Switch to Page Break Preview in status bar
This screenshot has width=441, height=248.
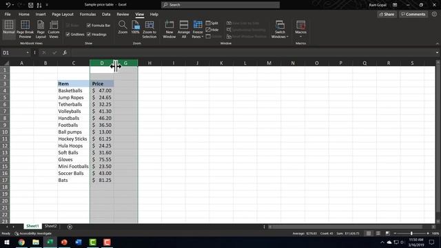click(x=387, y=234)
